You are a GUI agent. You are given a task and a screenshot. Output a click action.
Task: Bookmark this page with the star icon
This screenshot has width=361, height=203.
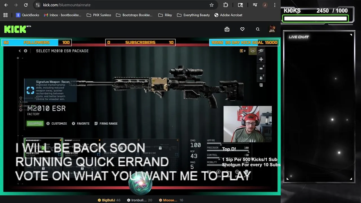click(x=212, y=5)
